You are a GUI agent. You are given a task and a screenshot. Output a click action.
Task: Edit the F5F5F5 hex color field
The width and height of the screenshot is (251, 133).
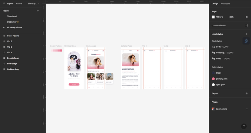[x=219, y=17]
